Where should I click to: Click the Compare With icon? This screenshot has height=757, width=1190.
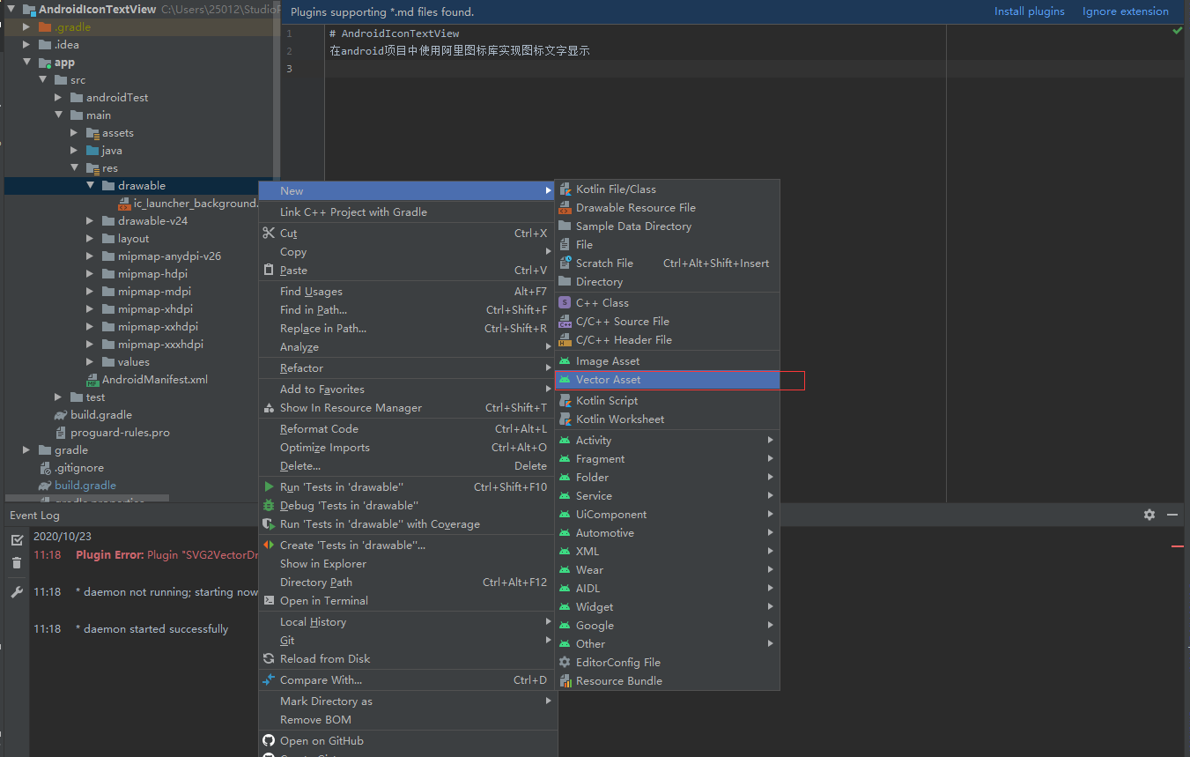pos(270,680)
